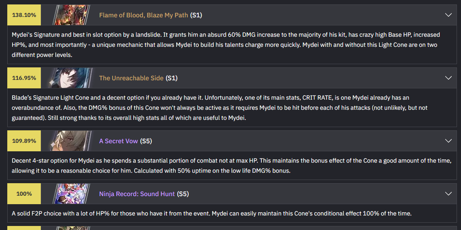Viewport: 461px width, 230px height.
Task: Click the (S5) label next to Ninja Record
Action: [183, 194]
